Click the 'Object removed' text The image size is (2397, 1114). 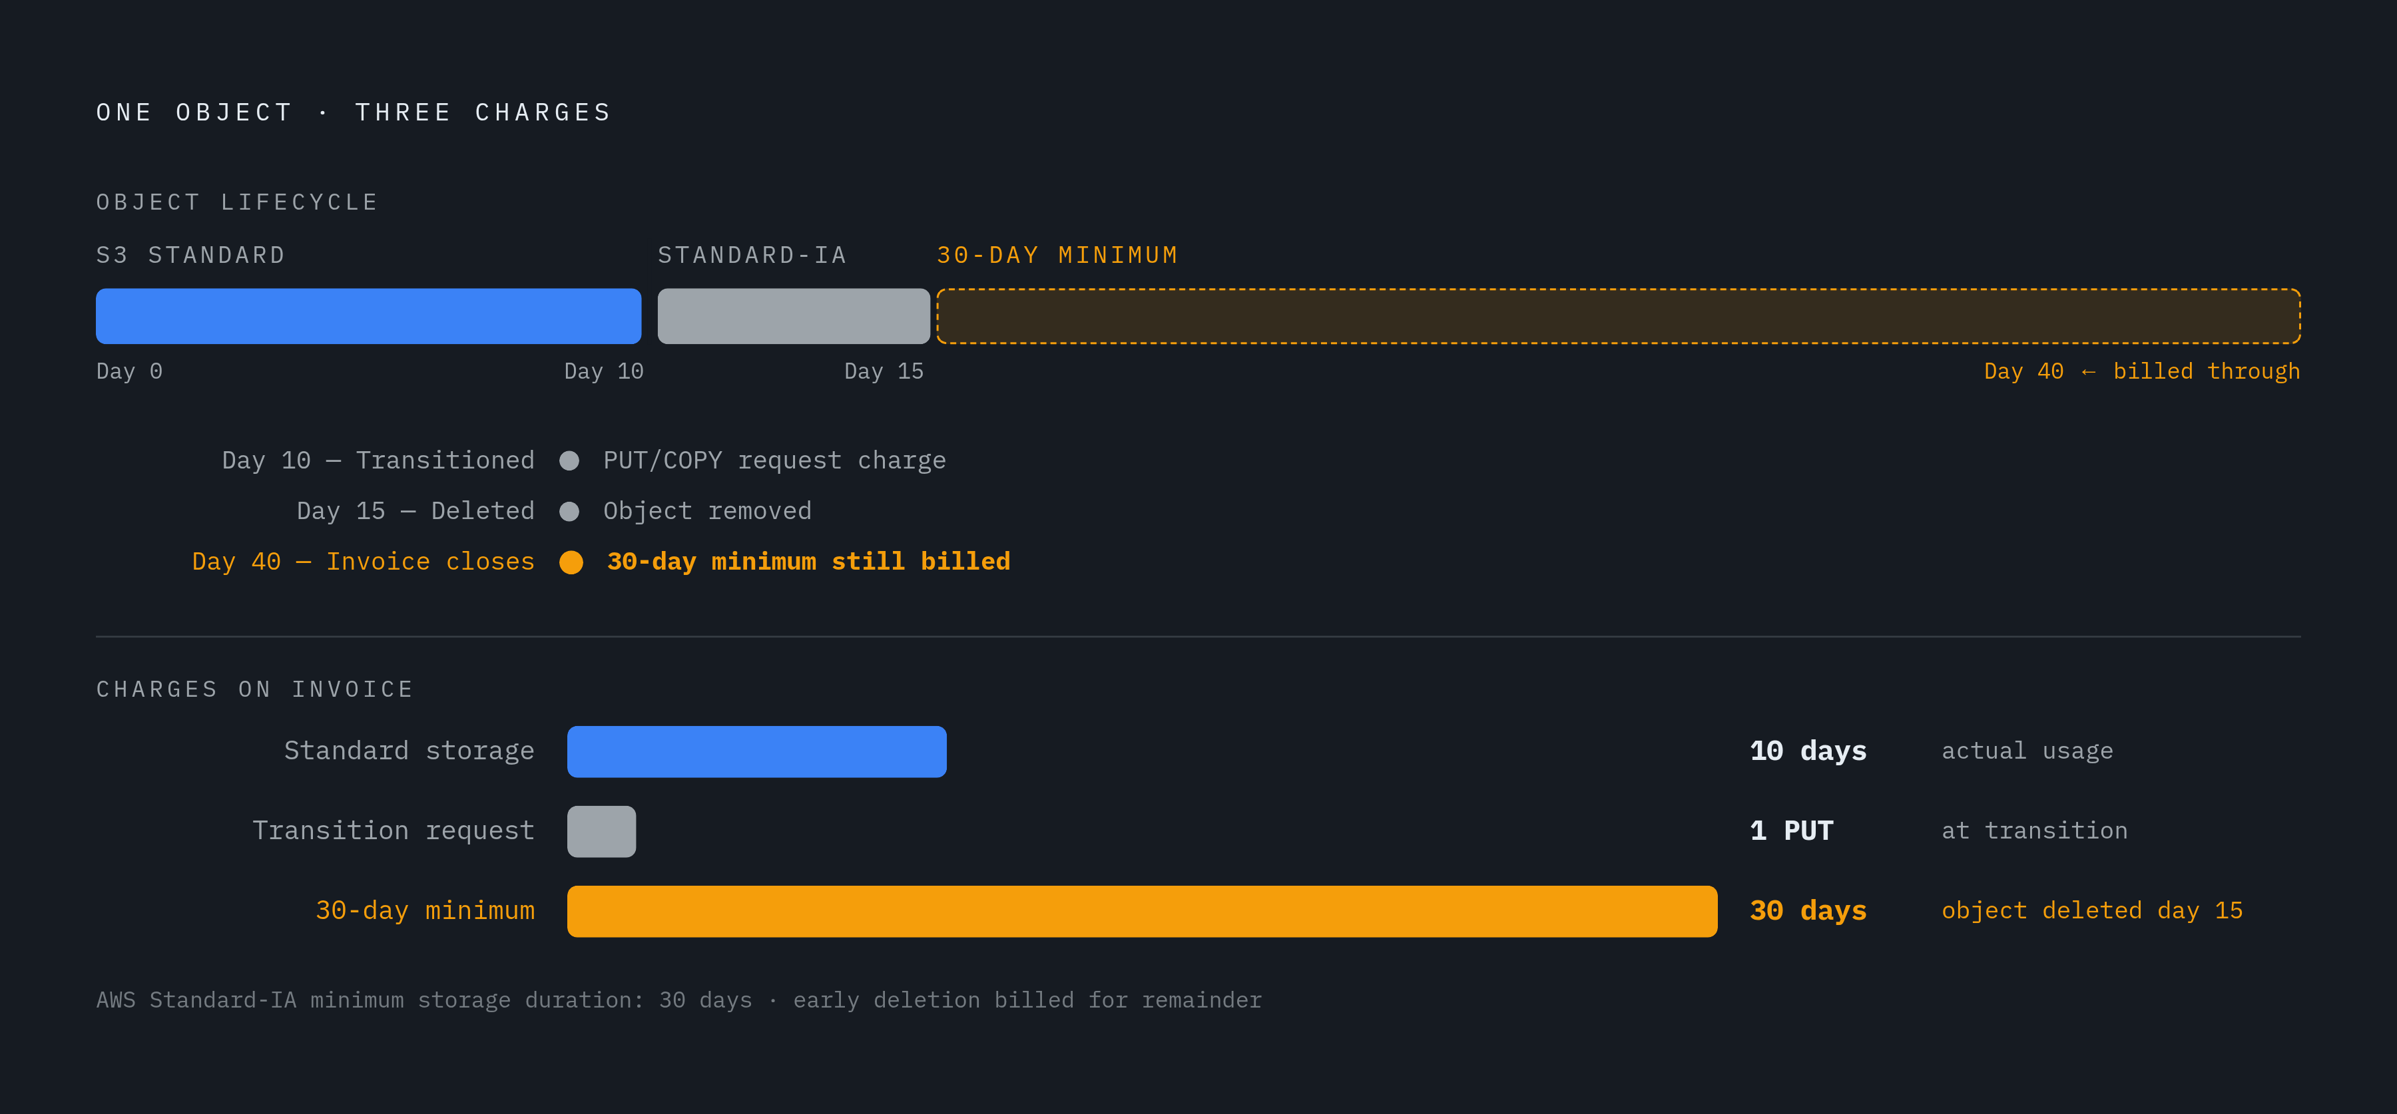707,512
